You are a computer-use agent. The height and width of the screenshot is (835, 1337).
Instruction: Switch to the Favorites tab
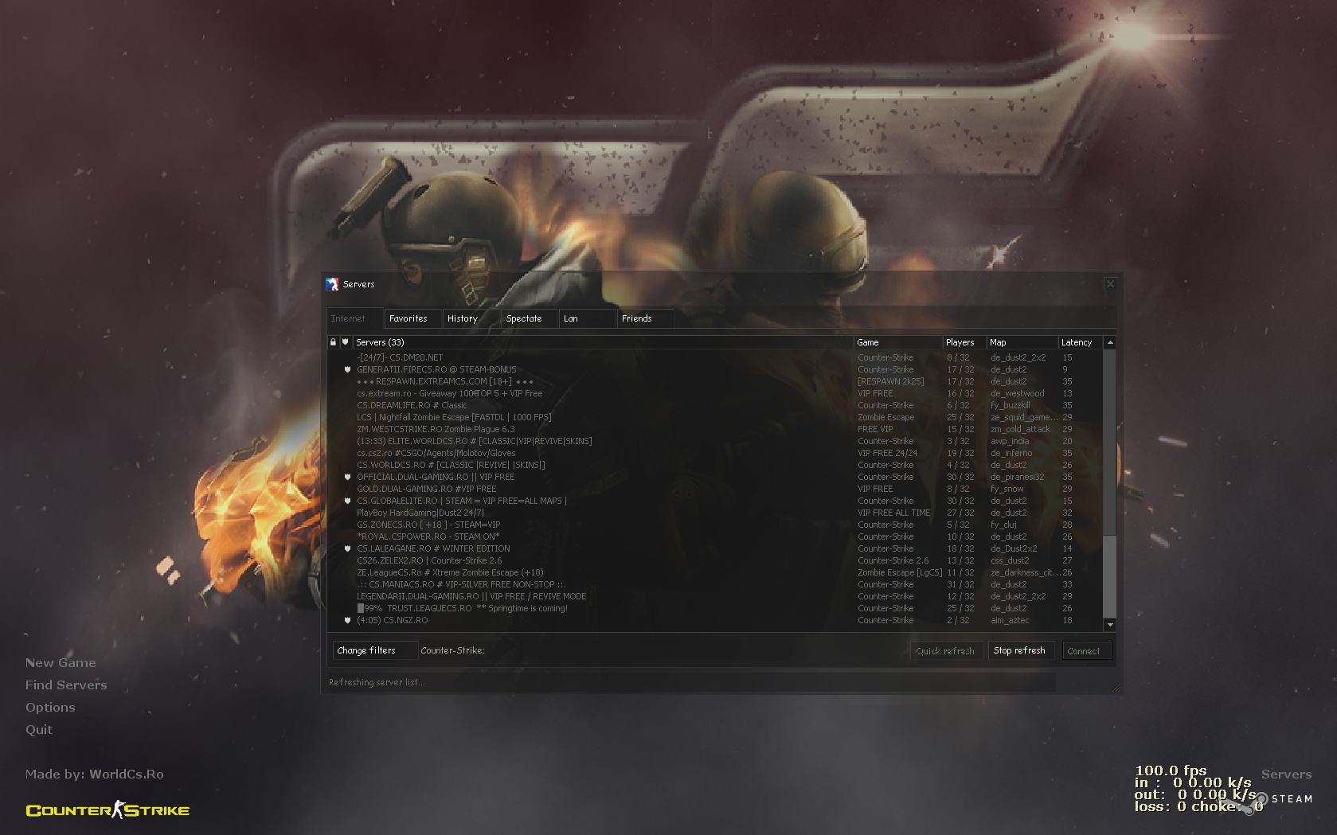tap(409, 318)
